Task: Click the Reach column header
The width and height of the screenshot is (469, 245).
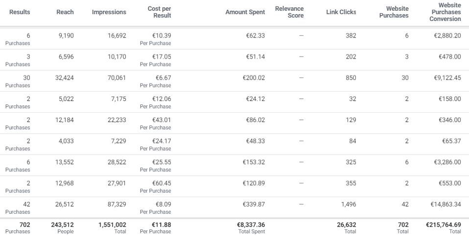Action: 65,12
